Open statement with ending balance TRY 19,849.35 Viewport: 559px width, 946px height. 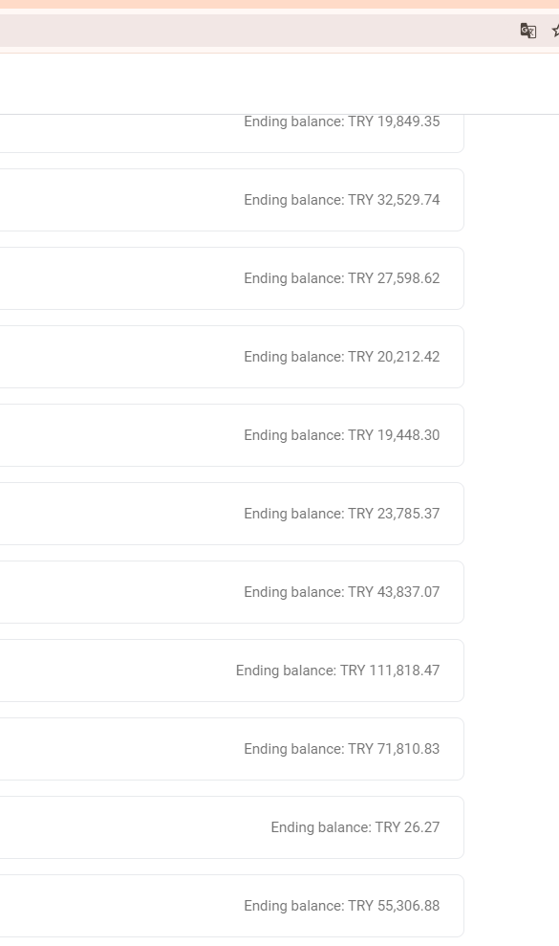pyautogui.click(x=231, y=133)
